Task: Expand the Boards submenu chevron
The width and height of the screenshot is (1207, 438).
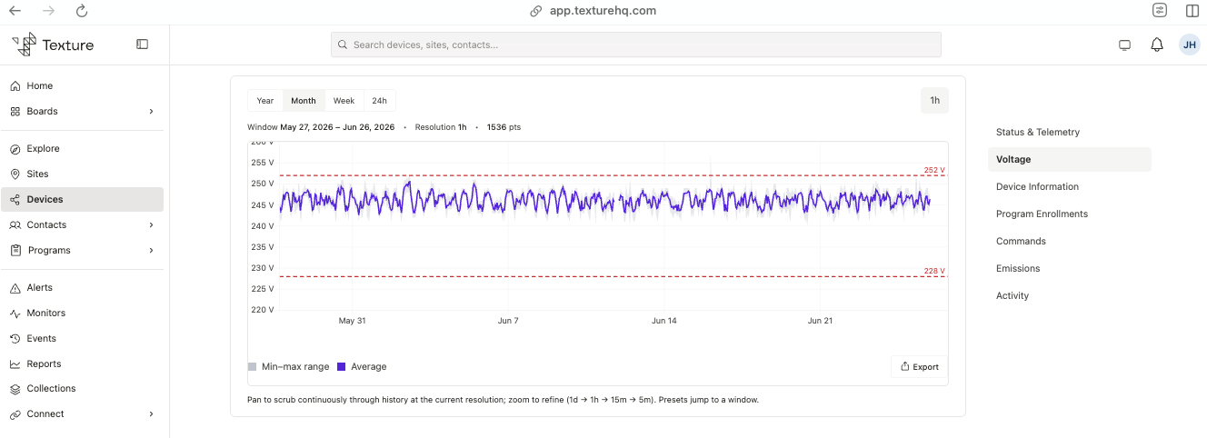Action: [151, 112]
